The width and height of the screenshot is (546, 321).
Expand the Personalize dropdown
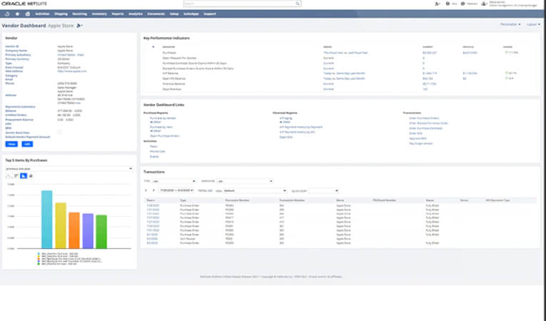[x=510, y=24]
